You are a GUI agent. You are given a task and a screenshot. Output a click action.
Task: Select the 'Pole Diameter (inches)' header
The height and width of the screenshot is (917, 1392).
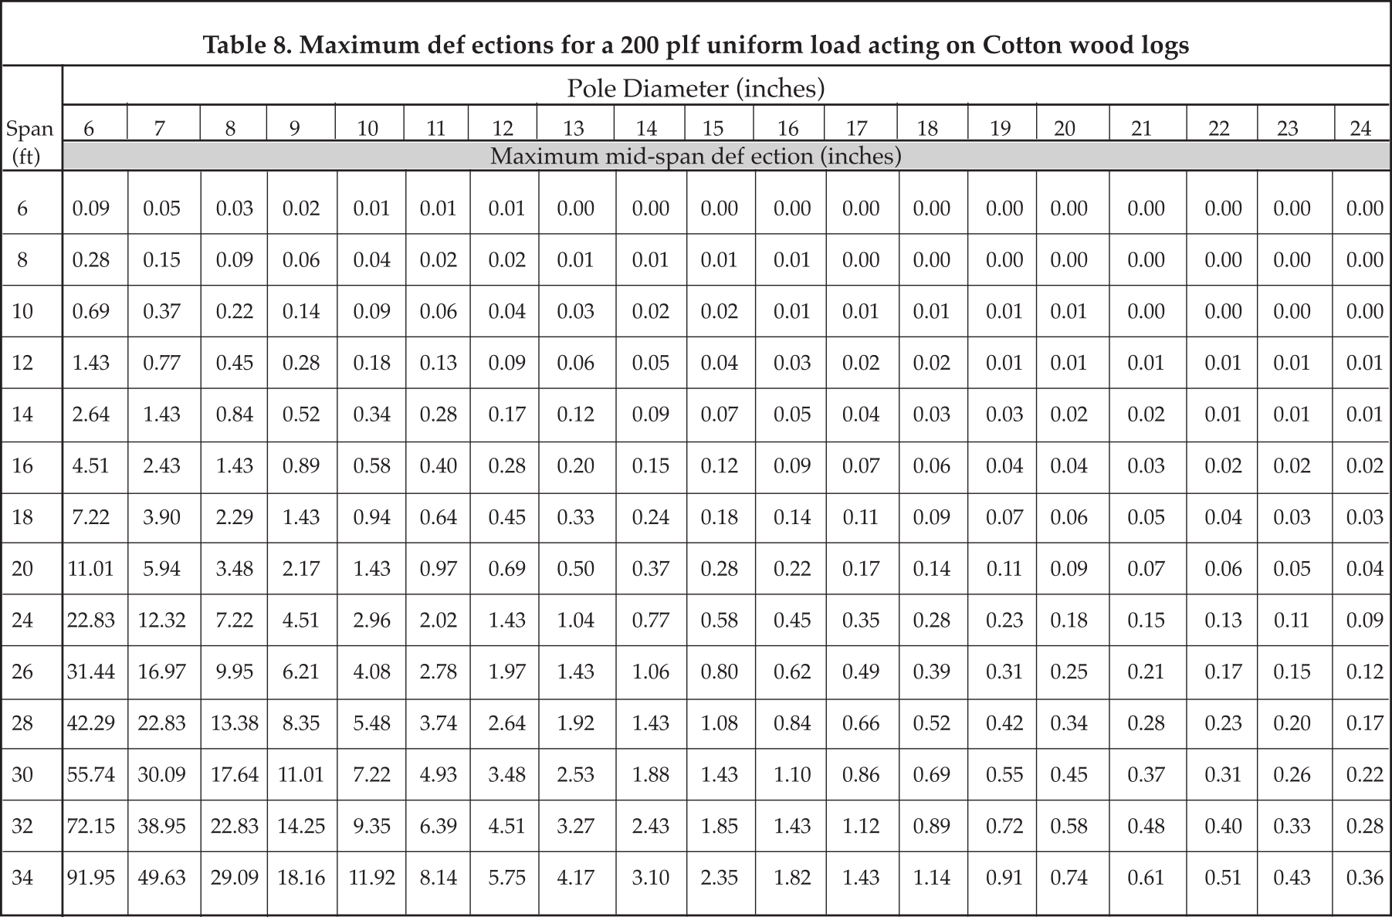696,89
